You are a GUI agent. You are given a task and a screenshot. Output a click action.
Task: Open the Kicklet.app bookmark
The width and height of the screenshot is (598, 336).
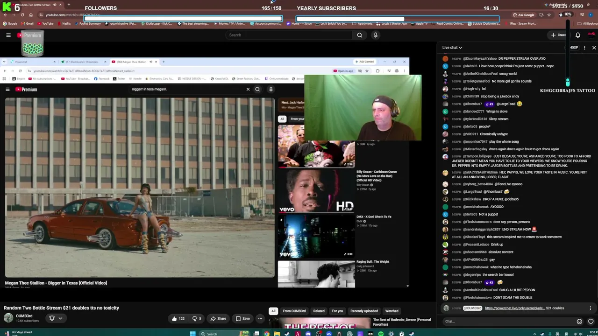pos(157,23)
